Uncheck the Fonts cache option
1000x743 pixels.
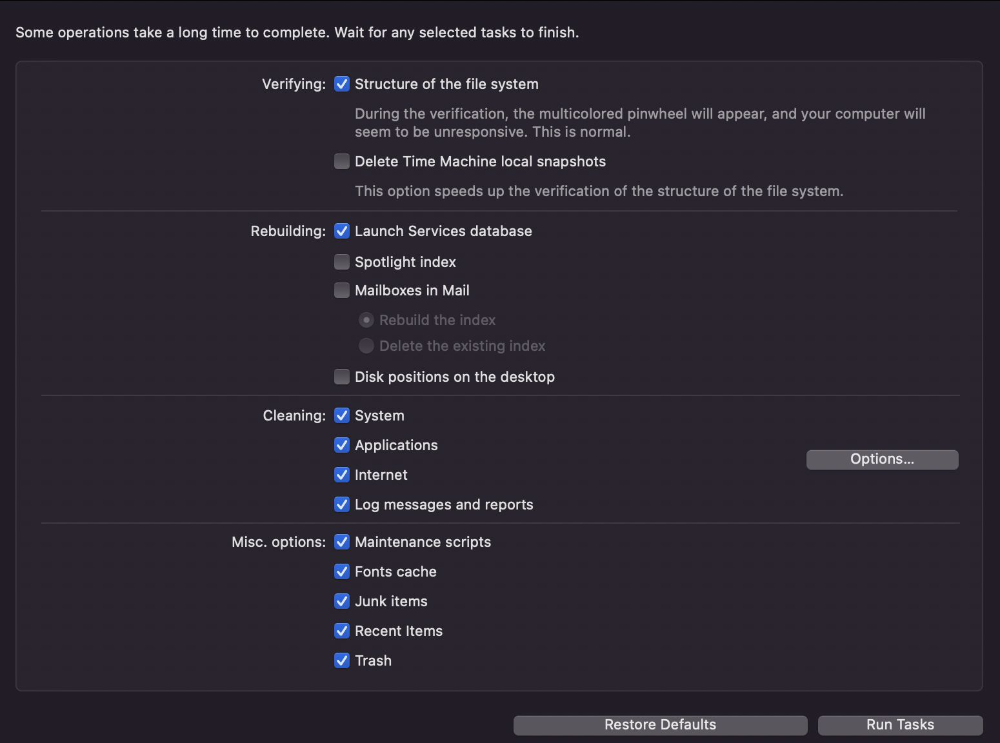(x=342, y=572)
